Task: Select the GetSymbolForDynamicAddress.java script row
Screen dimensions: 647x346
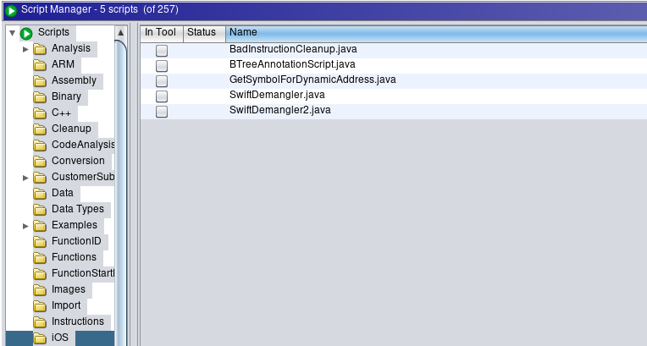Action: [x=312, y=80]
